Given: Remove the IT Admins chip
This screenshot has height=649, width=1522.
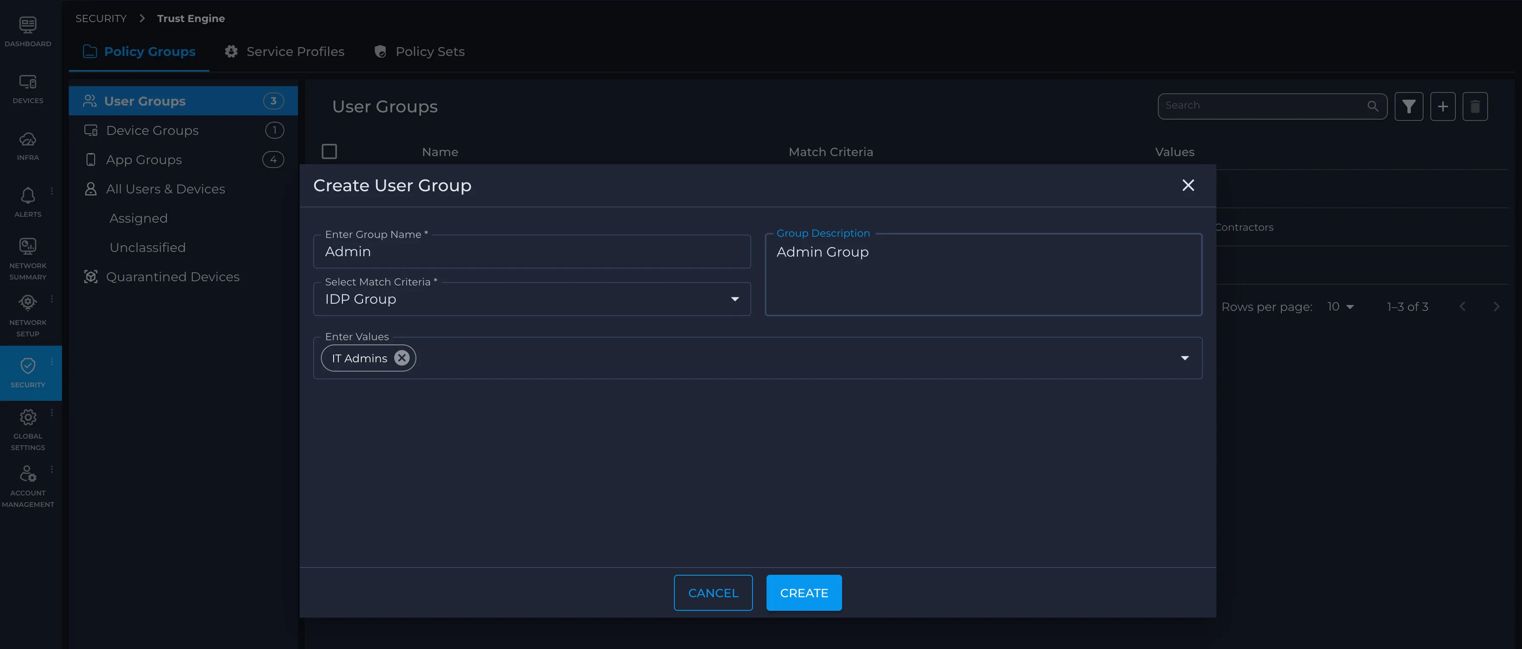Looking at the screenshot, I should (x=402, y=358).
